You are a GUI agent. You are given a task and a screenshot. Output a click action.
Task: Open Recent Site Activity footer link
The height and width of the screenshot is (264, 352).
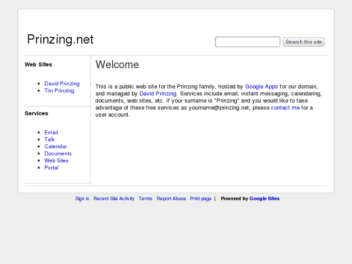point(114,199)
